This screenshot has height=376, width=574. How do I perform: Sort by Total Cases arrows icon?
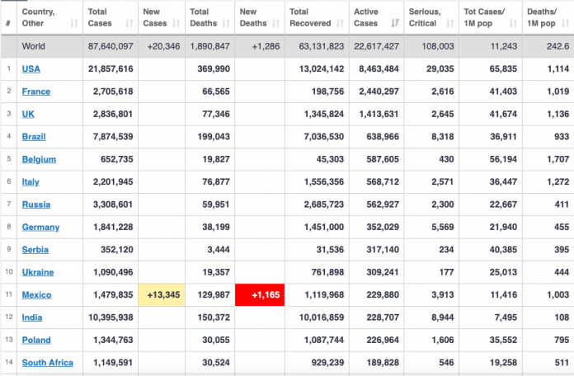pos(129,23)
